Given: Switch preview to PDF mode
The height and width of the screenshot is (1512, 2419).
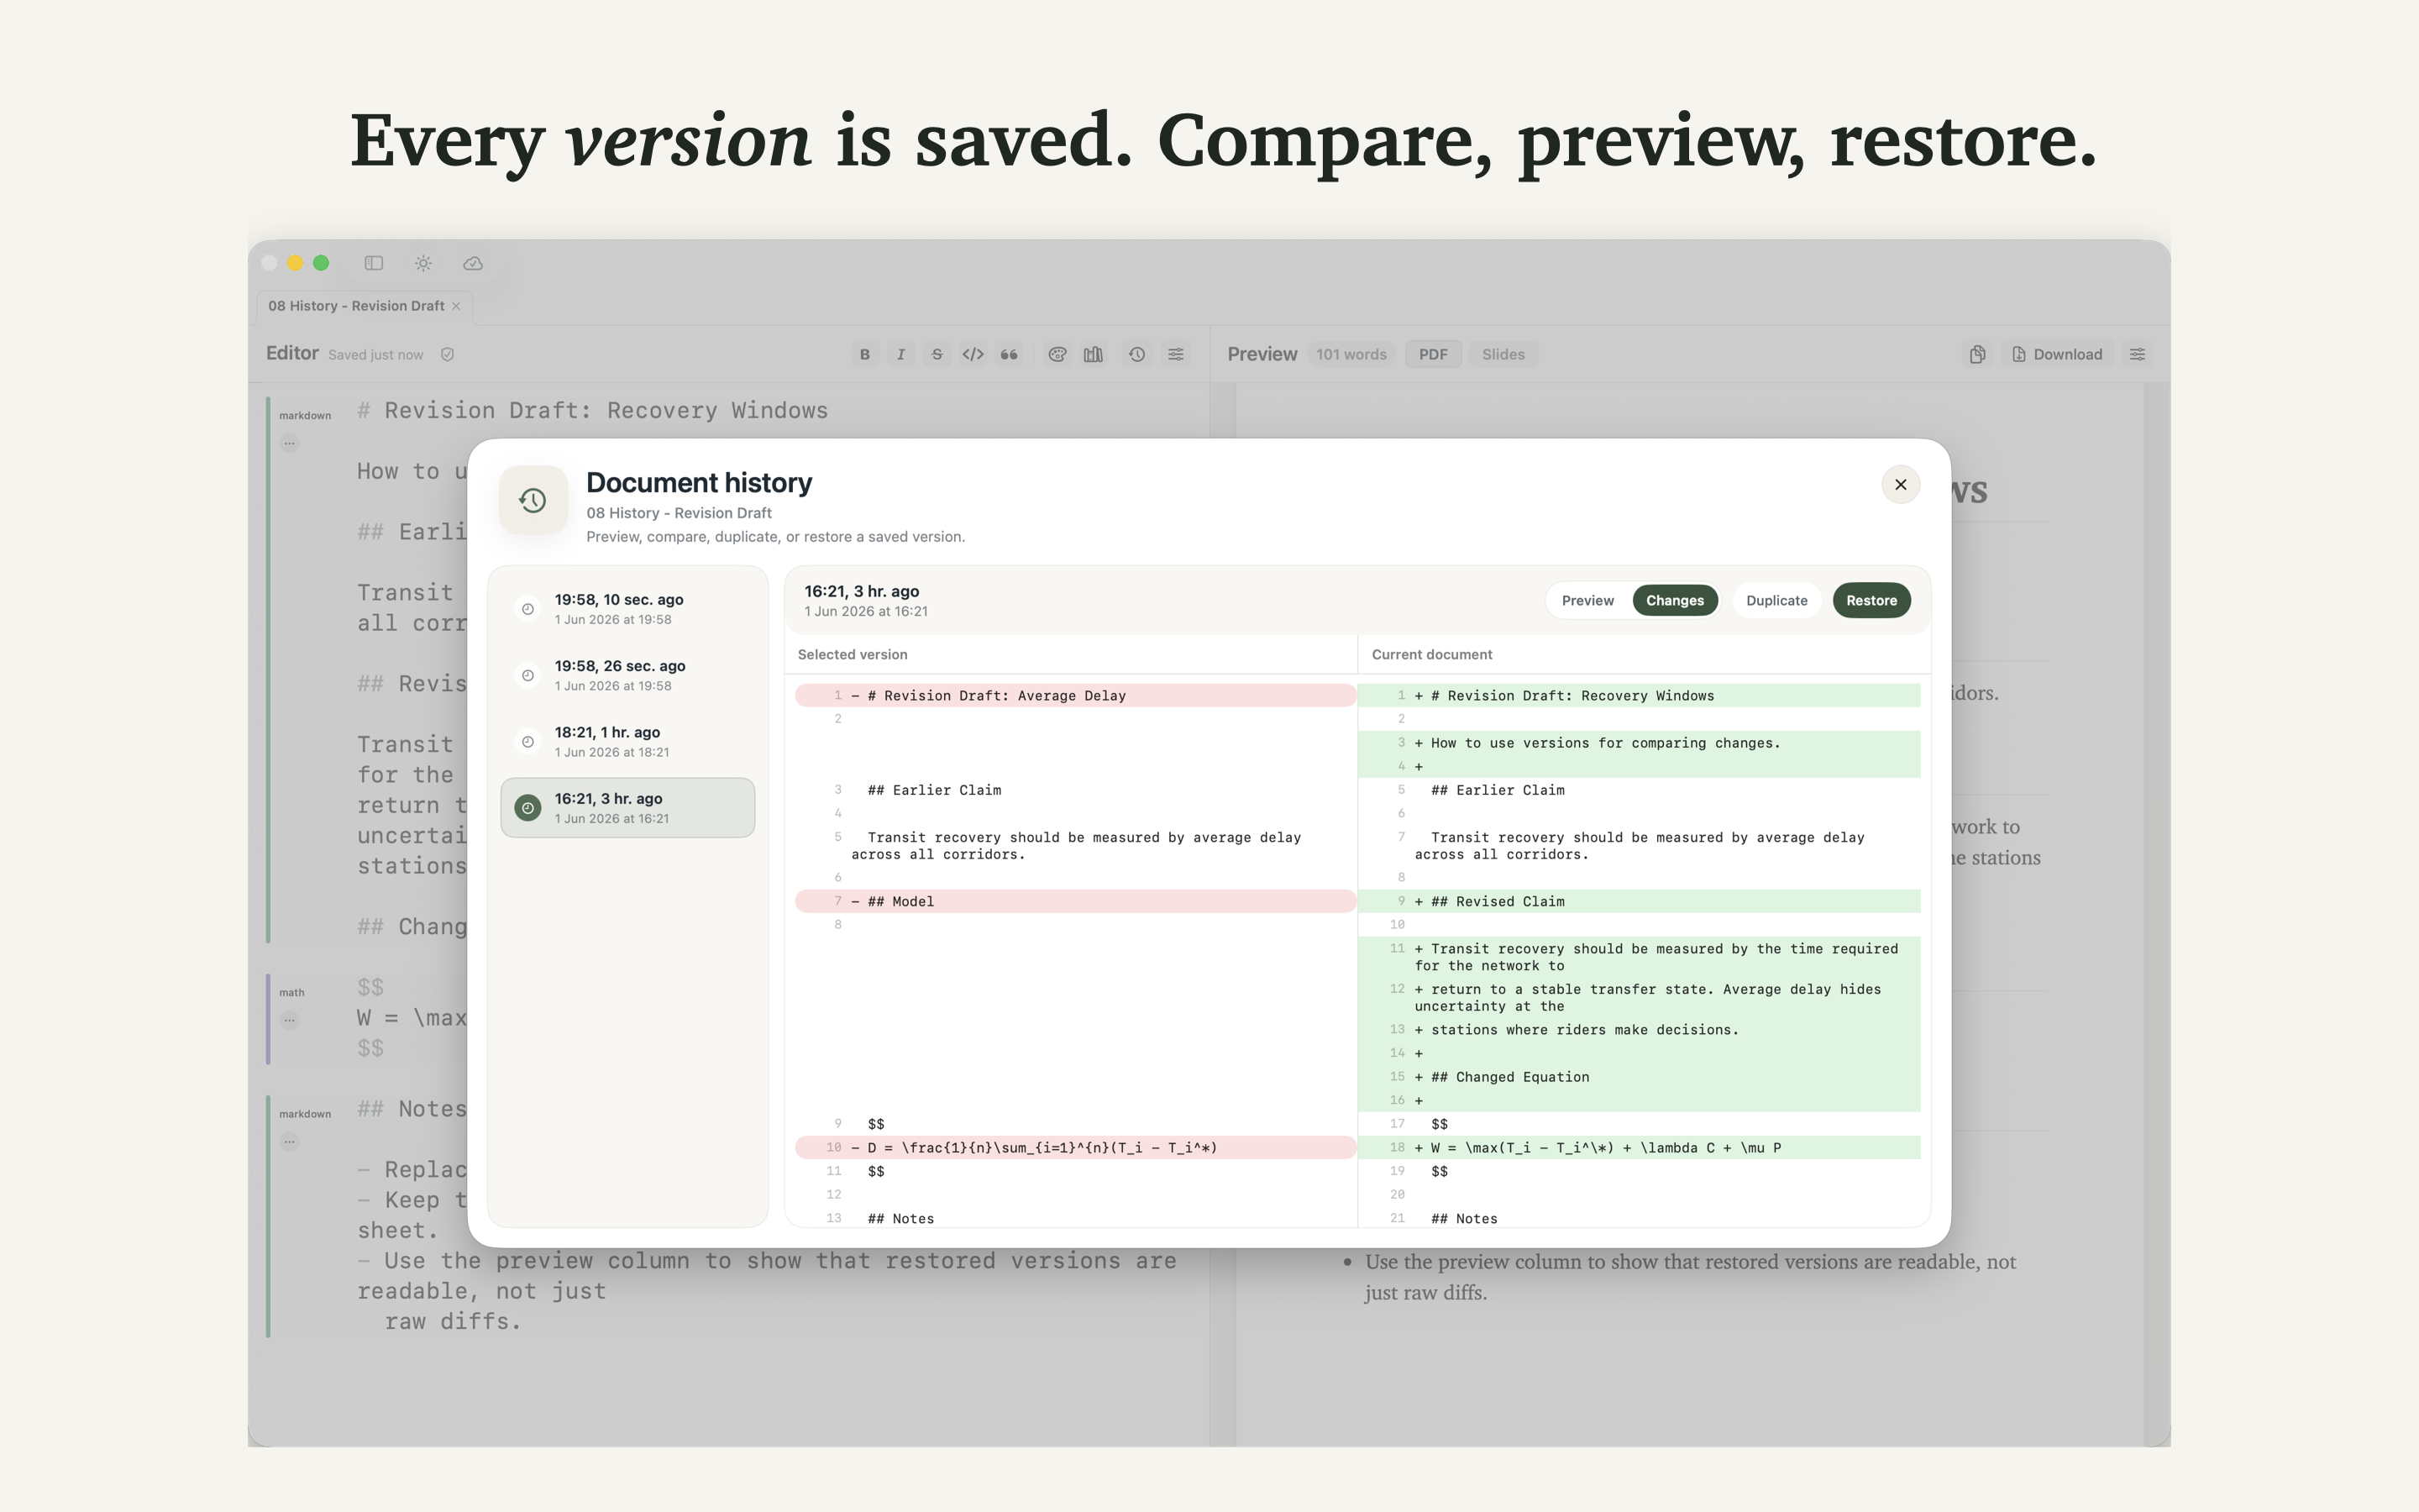Looking at the screenshot, I should tap(1432, 354).
